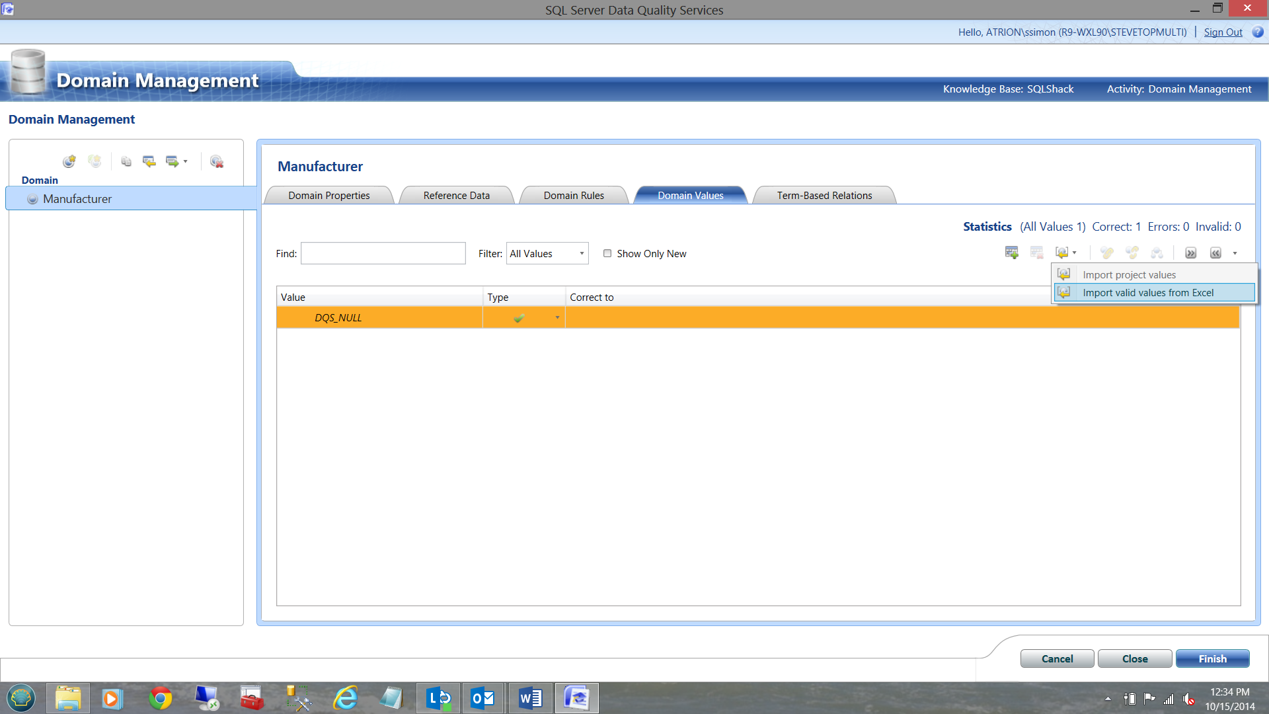Click the Add new domain value icon
Viewport: 1269px width, 714px height.
point(1011,253)
